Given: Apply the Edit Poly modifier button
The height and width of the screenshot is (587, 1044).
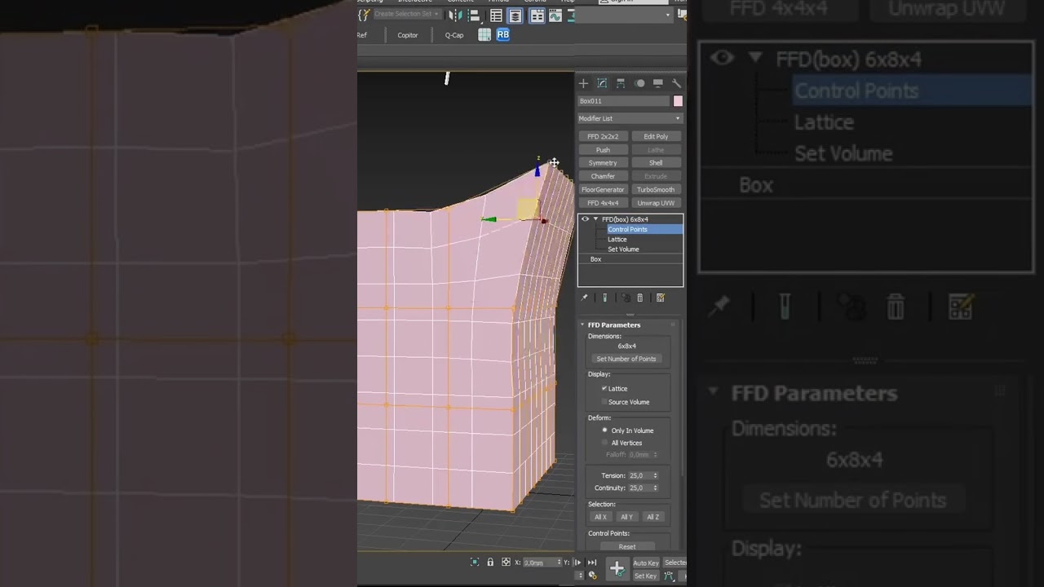Looking at the screenshot, I should [656, 137].
